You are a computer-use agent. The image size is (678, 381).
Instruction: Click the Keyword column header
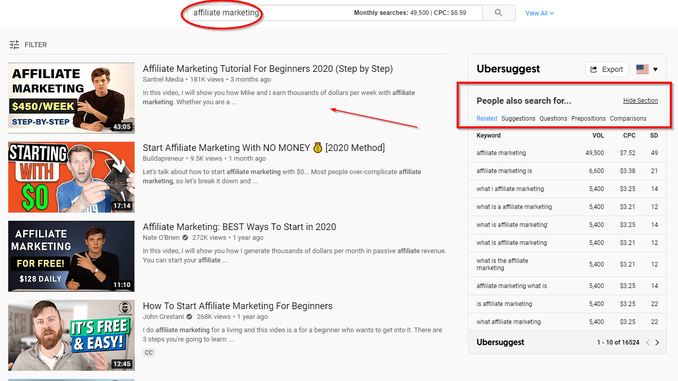[x=488, y=136]
